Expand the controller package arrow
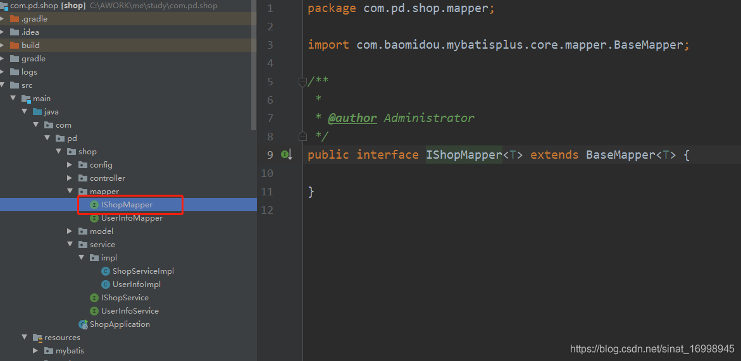 coord(70,178)
